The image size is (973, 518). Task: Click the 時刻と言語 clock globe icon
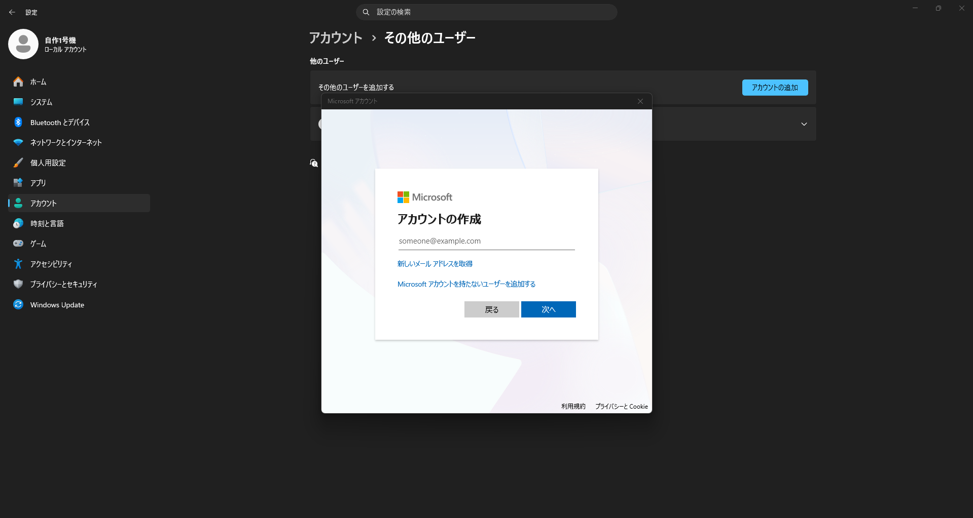(x=18, y=223)
